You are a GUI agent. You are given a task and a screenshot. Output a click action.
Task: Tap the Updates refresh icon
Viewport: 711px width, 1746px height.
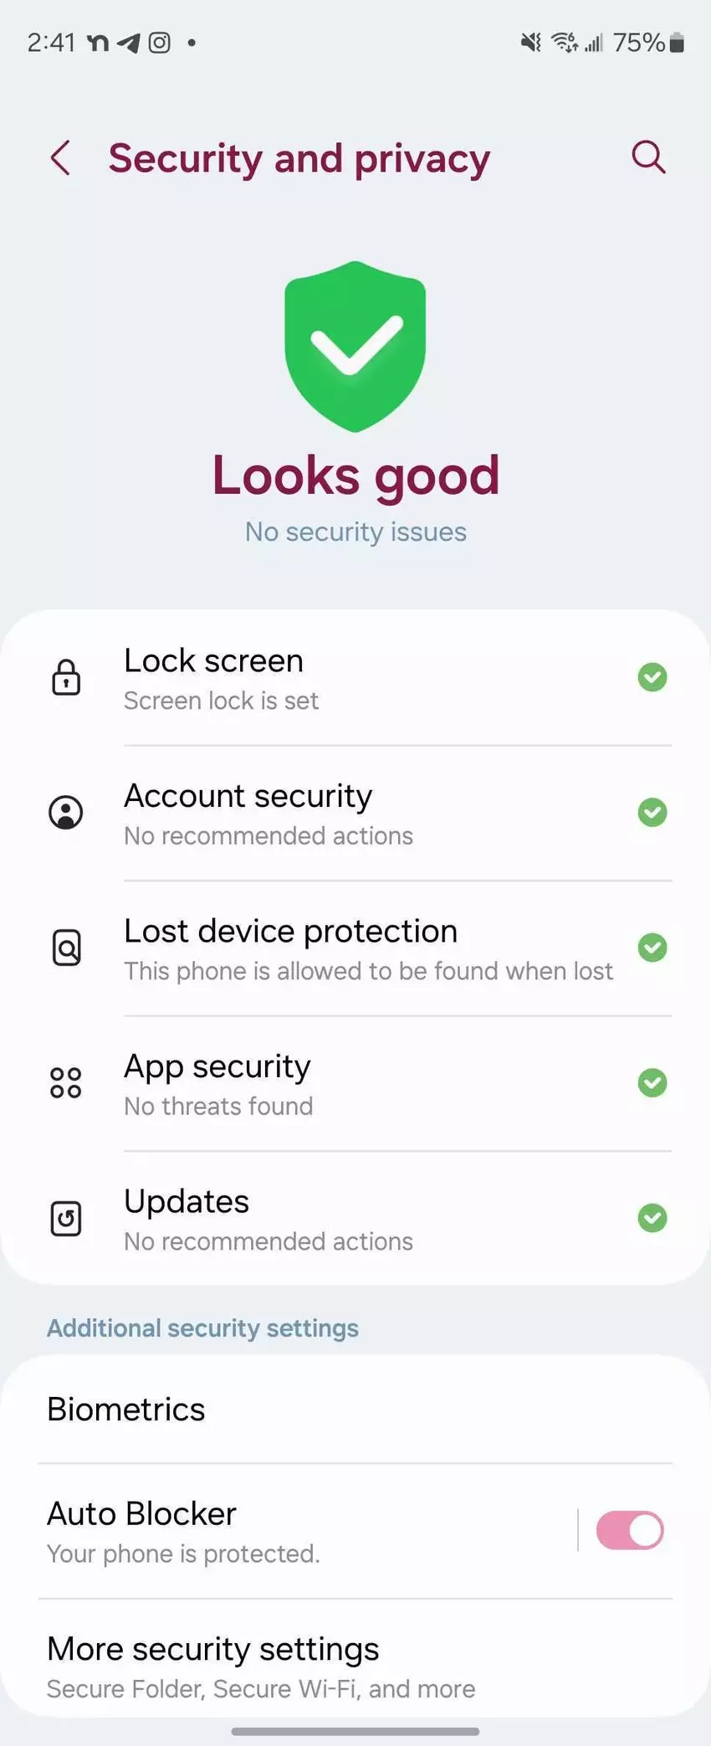66,1219
